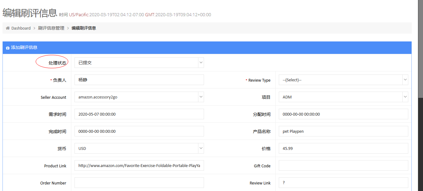Image resolution: width=423 pixels, height=191 pixels.
Task: Expand the Review Type select dropdown
Action: click(x=344, y=80)
